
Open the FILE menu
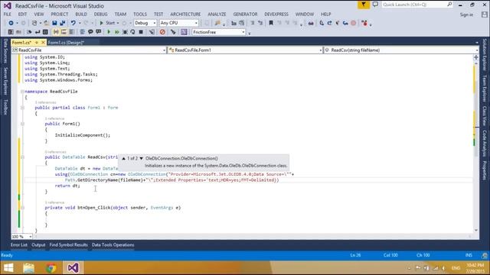(8, 15)
